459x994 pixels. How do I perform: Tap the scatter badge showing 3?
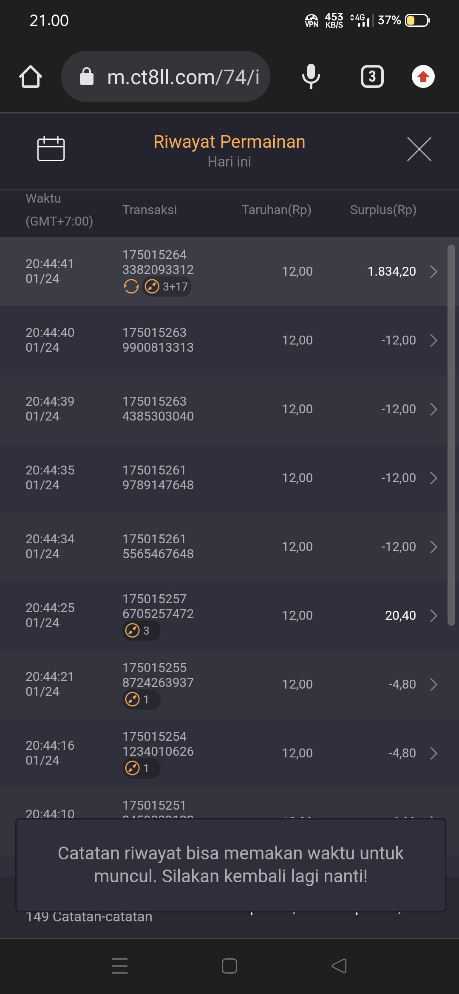141,630
